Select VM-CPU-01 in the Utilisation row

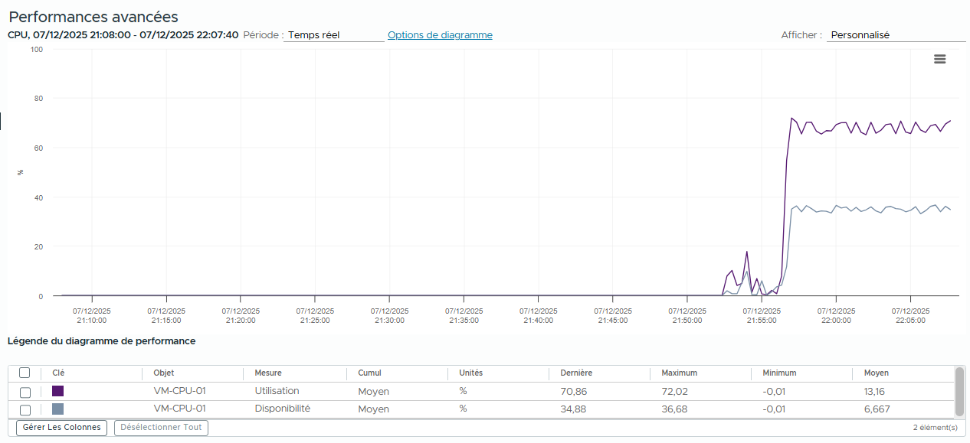tap(179, 391)
